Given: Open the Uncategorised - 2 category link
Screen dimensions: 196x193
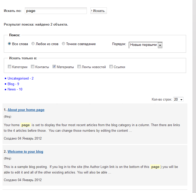Looking at the screenshot, I should (x=21, y=79).
